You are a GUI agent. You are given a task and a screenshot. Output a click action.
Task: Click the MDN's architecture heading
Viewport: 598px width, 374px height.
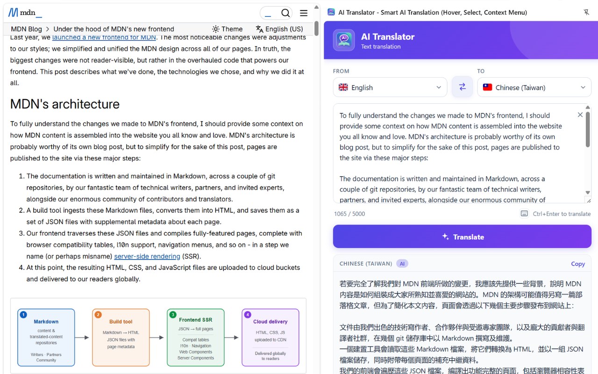[x=65, y=104]
